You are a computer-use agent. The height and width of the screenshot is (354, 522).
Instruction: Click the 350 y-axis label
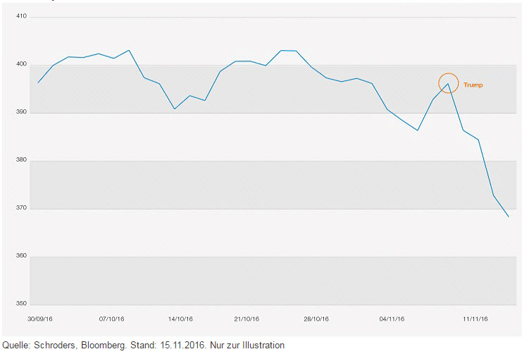point(20,304)
